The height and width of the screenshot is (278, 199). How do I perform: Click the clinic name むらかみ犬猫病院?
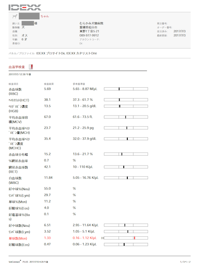click(x=91, y=23)
